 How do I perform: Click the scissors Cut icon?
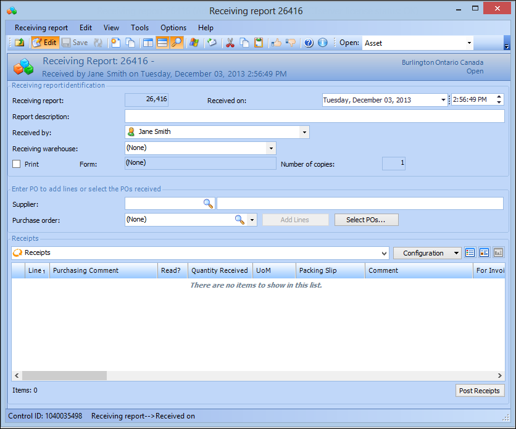tap(230, 43)
